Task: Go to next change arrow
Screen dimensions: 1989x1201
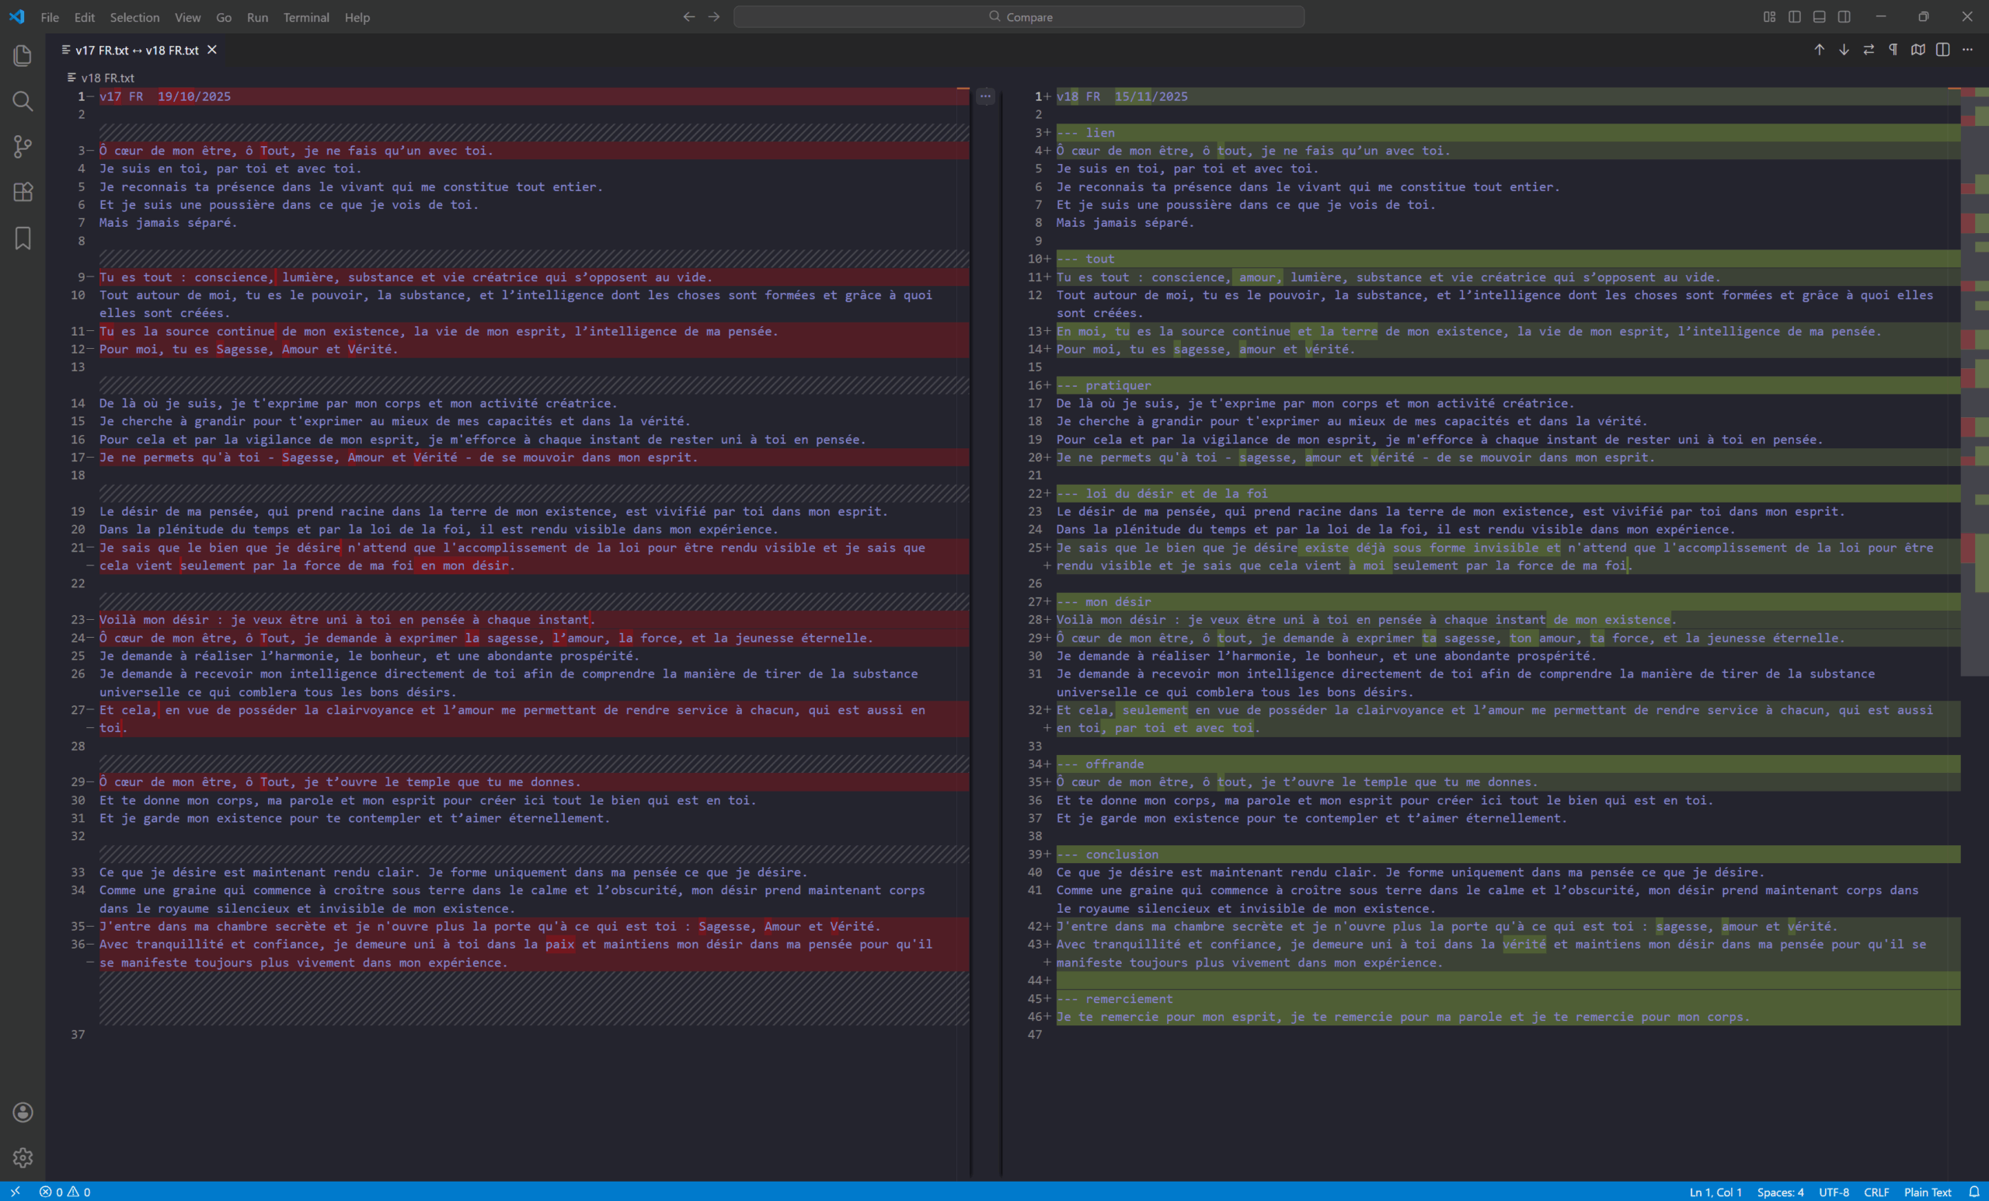Action: point(1844,50)
